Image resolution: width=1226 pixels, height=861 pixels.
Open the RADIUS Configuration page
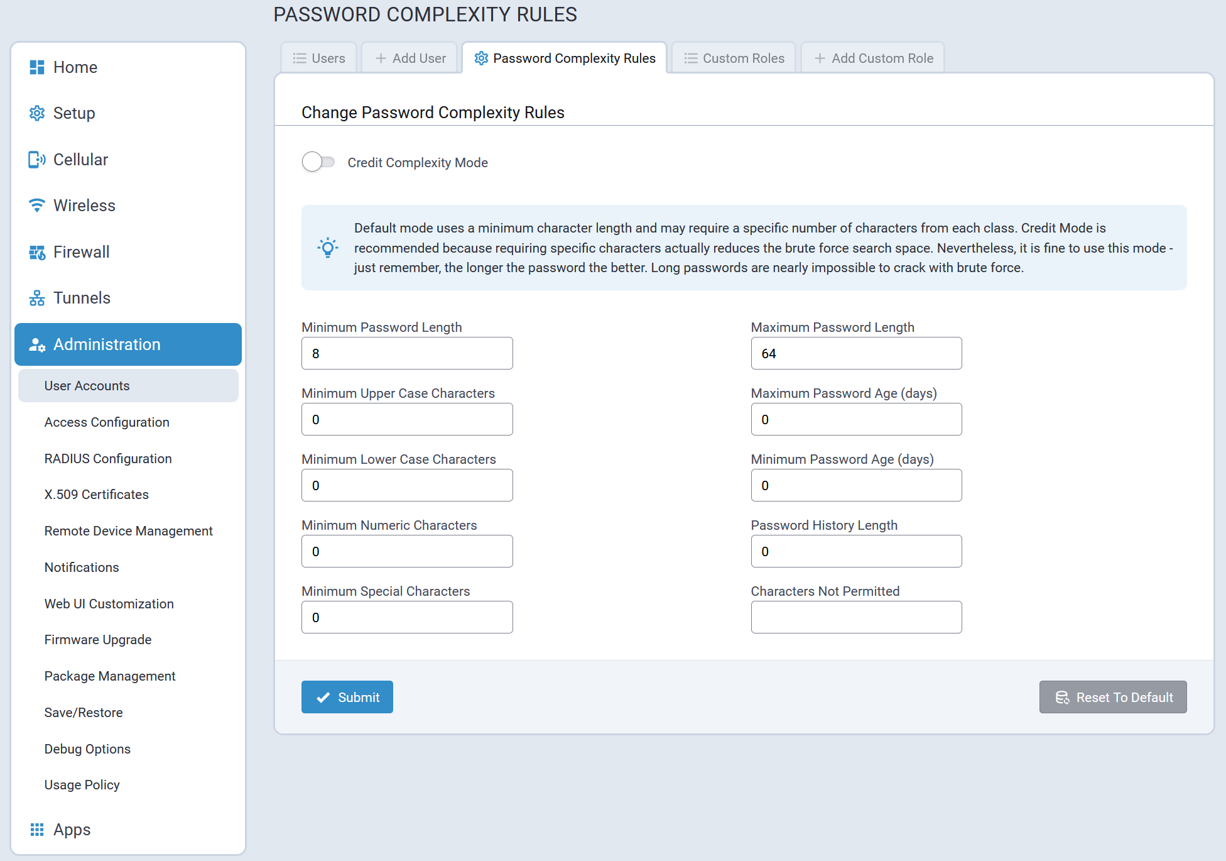pyautogui.click(x=108, y=459)
